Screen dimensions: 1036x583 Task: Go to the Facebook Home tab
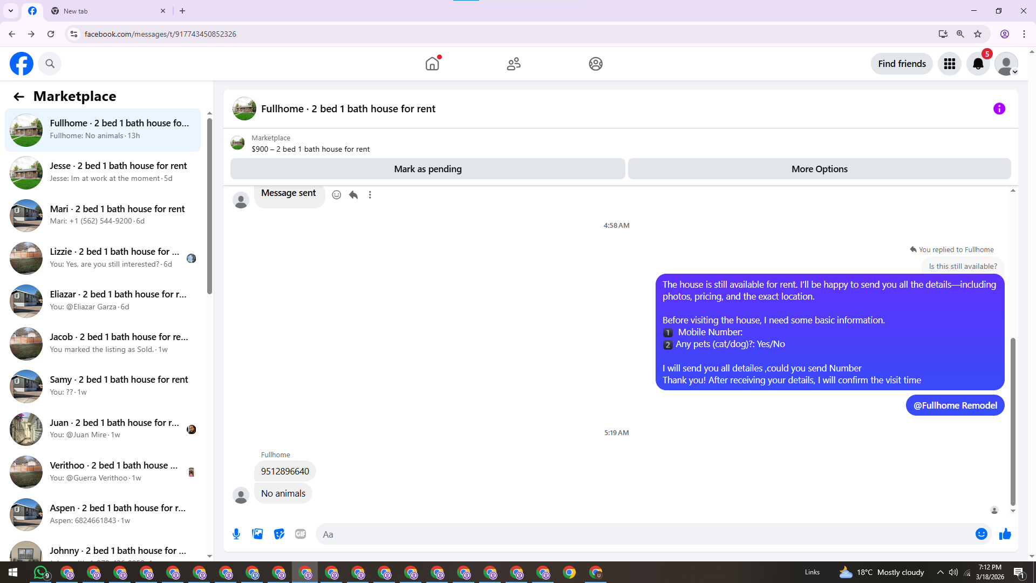tap(432, 64)
